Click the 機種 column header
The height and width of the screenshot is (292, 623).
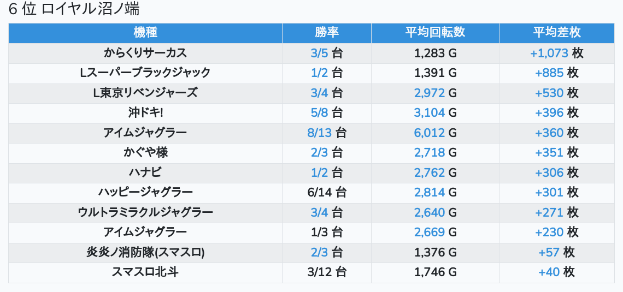pos(145,33)
